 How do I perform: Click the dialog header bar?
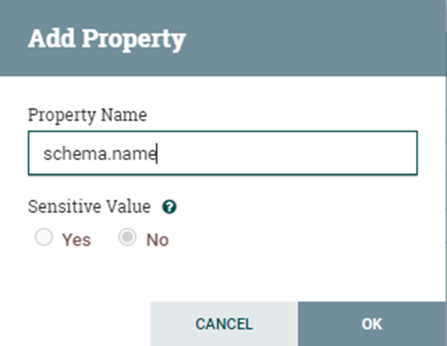pyautogui.click(x=223, y=38)
